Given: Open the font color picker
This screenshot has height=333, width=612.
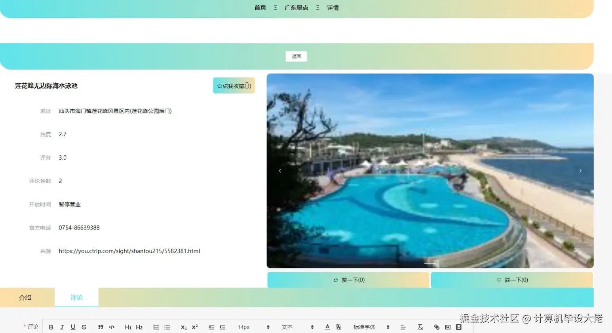Looking at the screenshot, I should pos(327,327).
